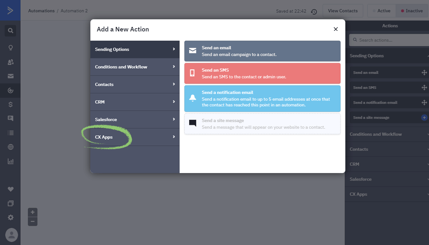Select CX Apps category in dialog

coord(135,137)
